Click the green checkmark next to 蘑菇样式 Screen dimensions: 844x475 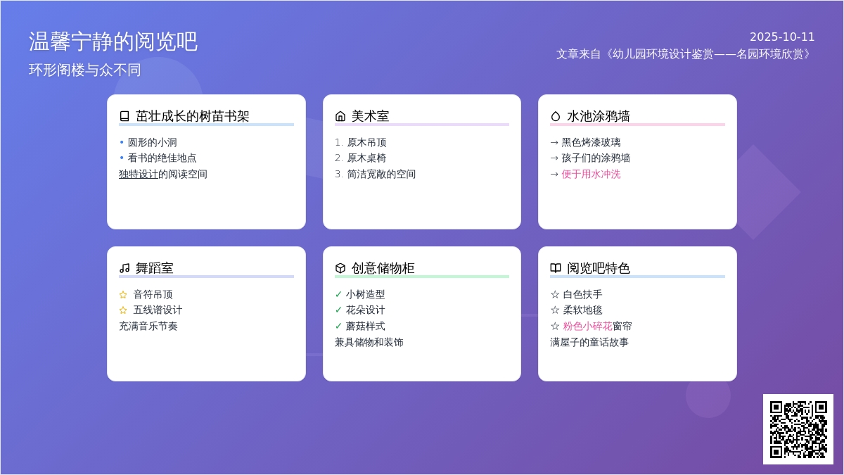pyautogui.click(x=338, y=327)
